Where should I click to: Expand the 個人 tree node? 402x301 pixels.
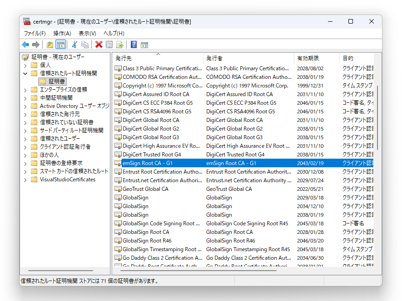pyautogui.click(x=25, y=66)
